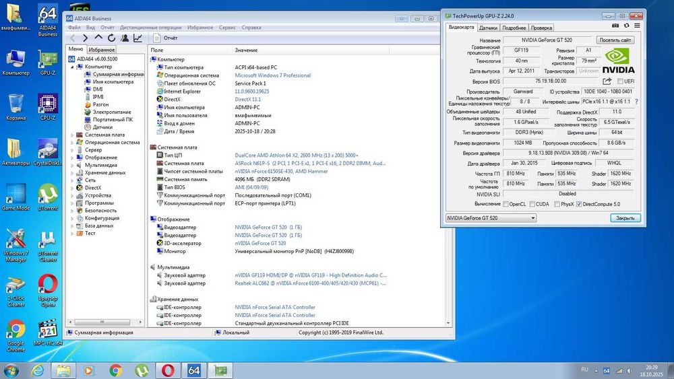Select the Разгон item in AIDA64 tree
The width and height of the screenshot is (674, 379).
point(100,105)
